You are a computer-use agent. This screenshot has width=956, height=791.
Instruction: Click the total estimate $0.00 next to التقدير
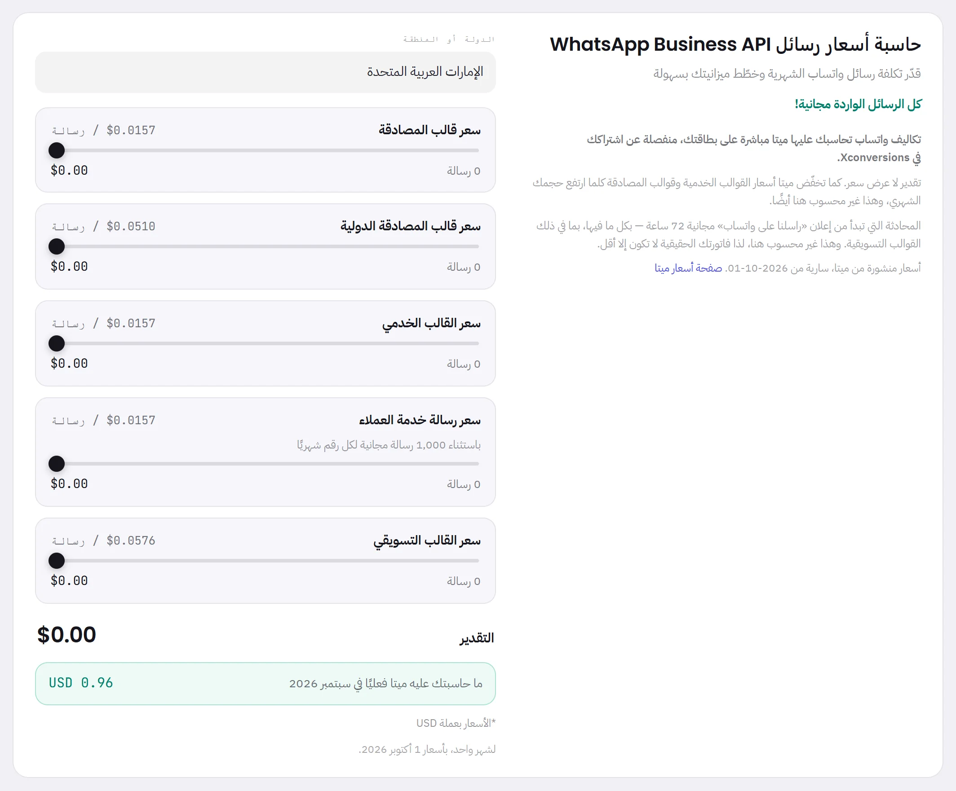[x=66, y=634]
